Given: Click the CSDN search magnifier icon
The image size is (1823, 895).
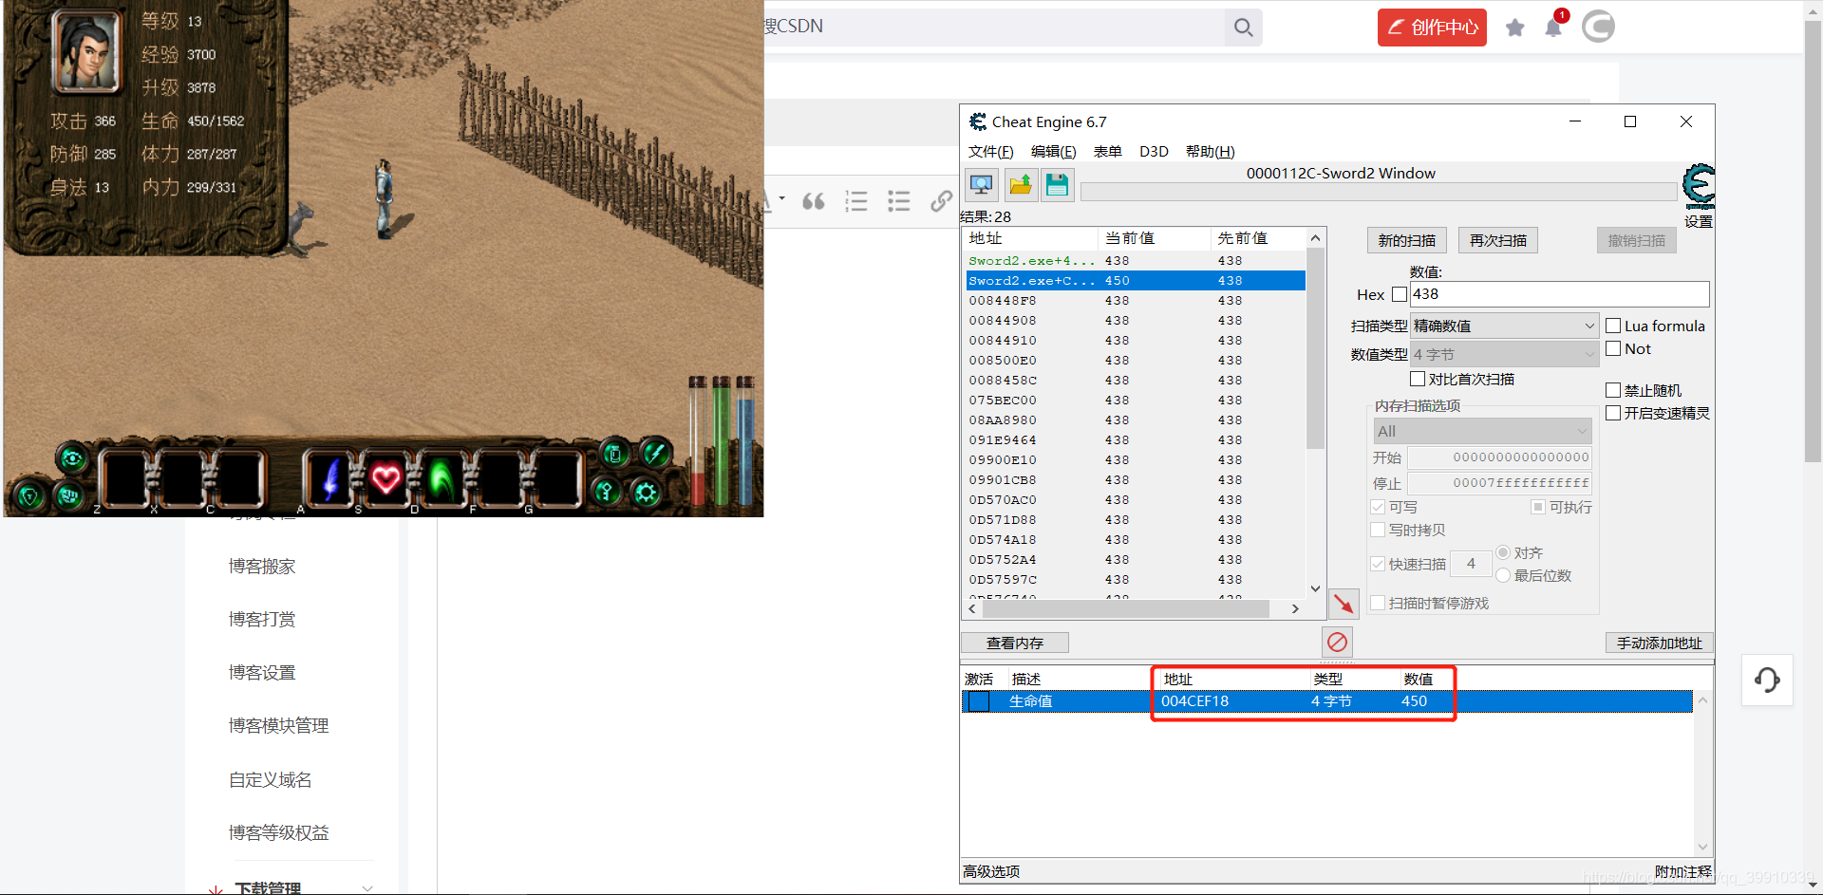Looking at the screenshot, I should (x=1243, y=28).
